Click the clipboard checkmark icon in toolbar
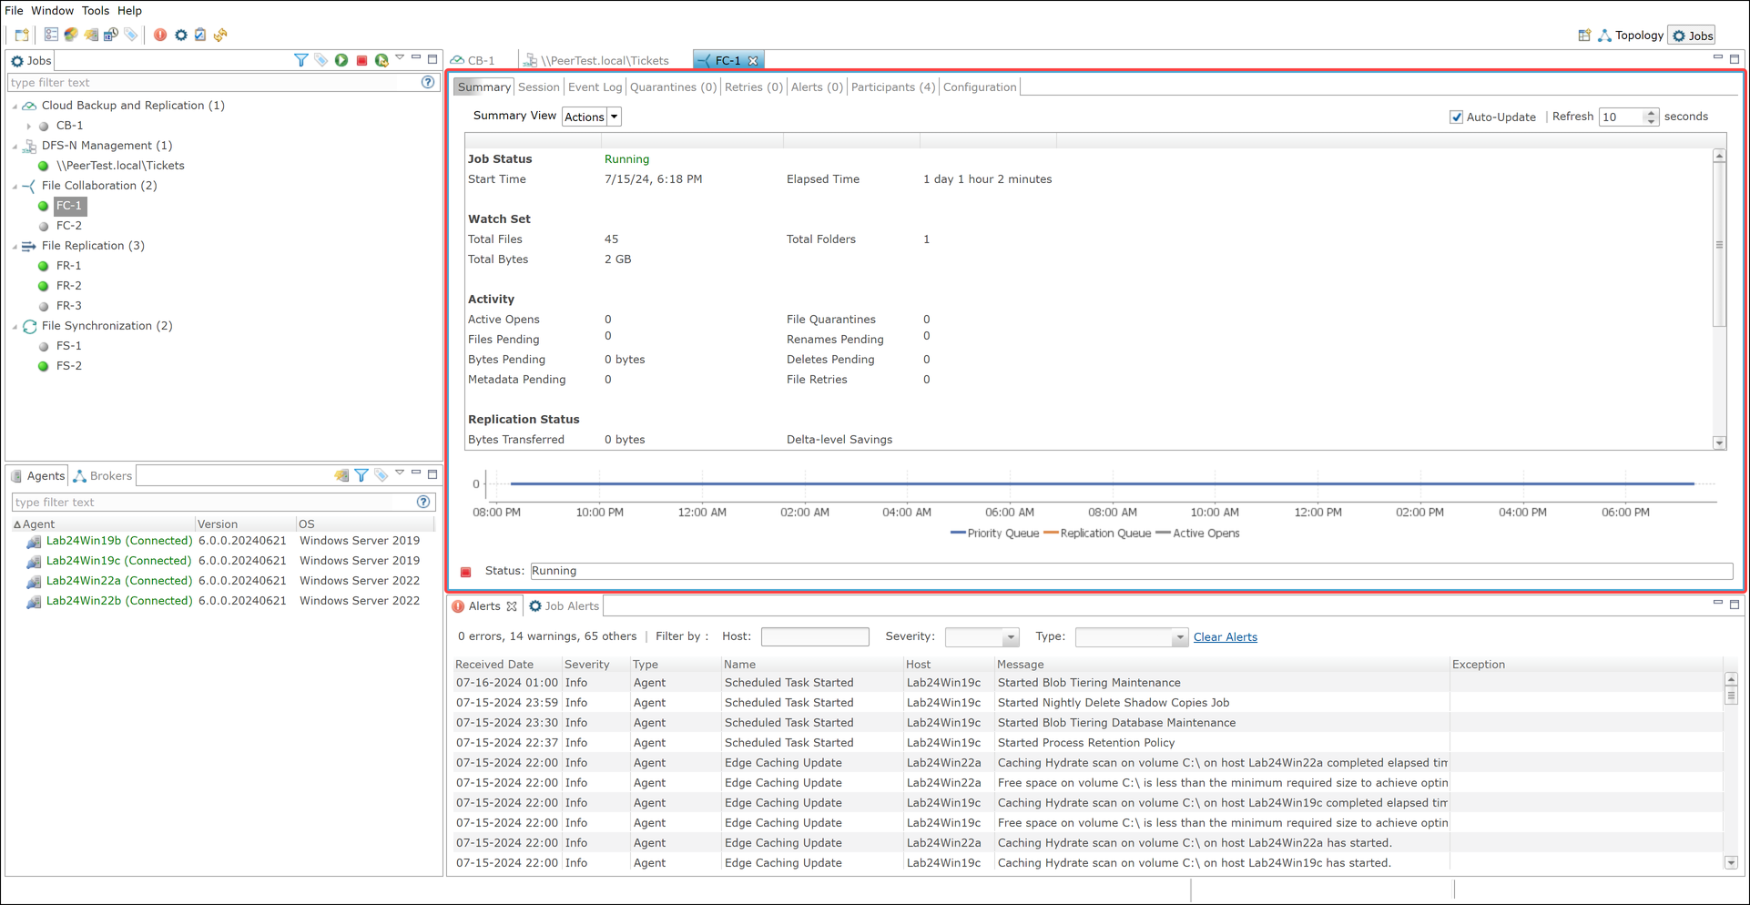This screenshot has height=905, width=1750. click(200, 35)
